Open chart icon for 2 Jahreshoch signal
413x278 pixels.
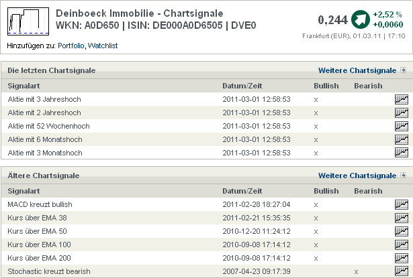click(402, 113)
